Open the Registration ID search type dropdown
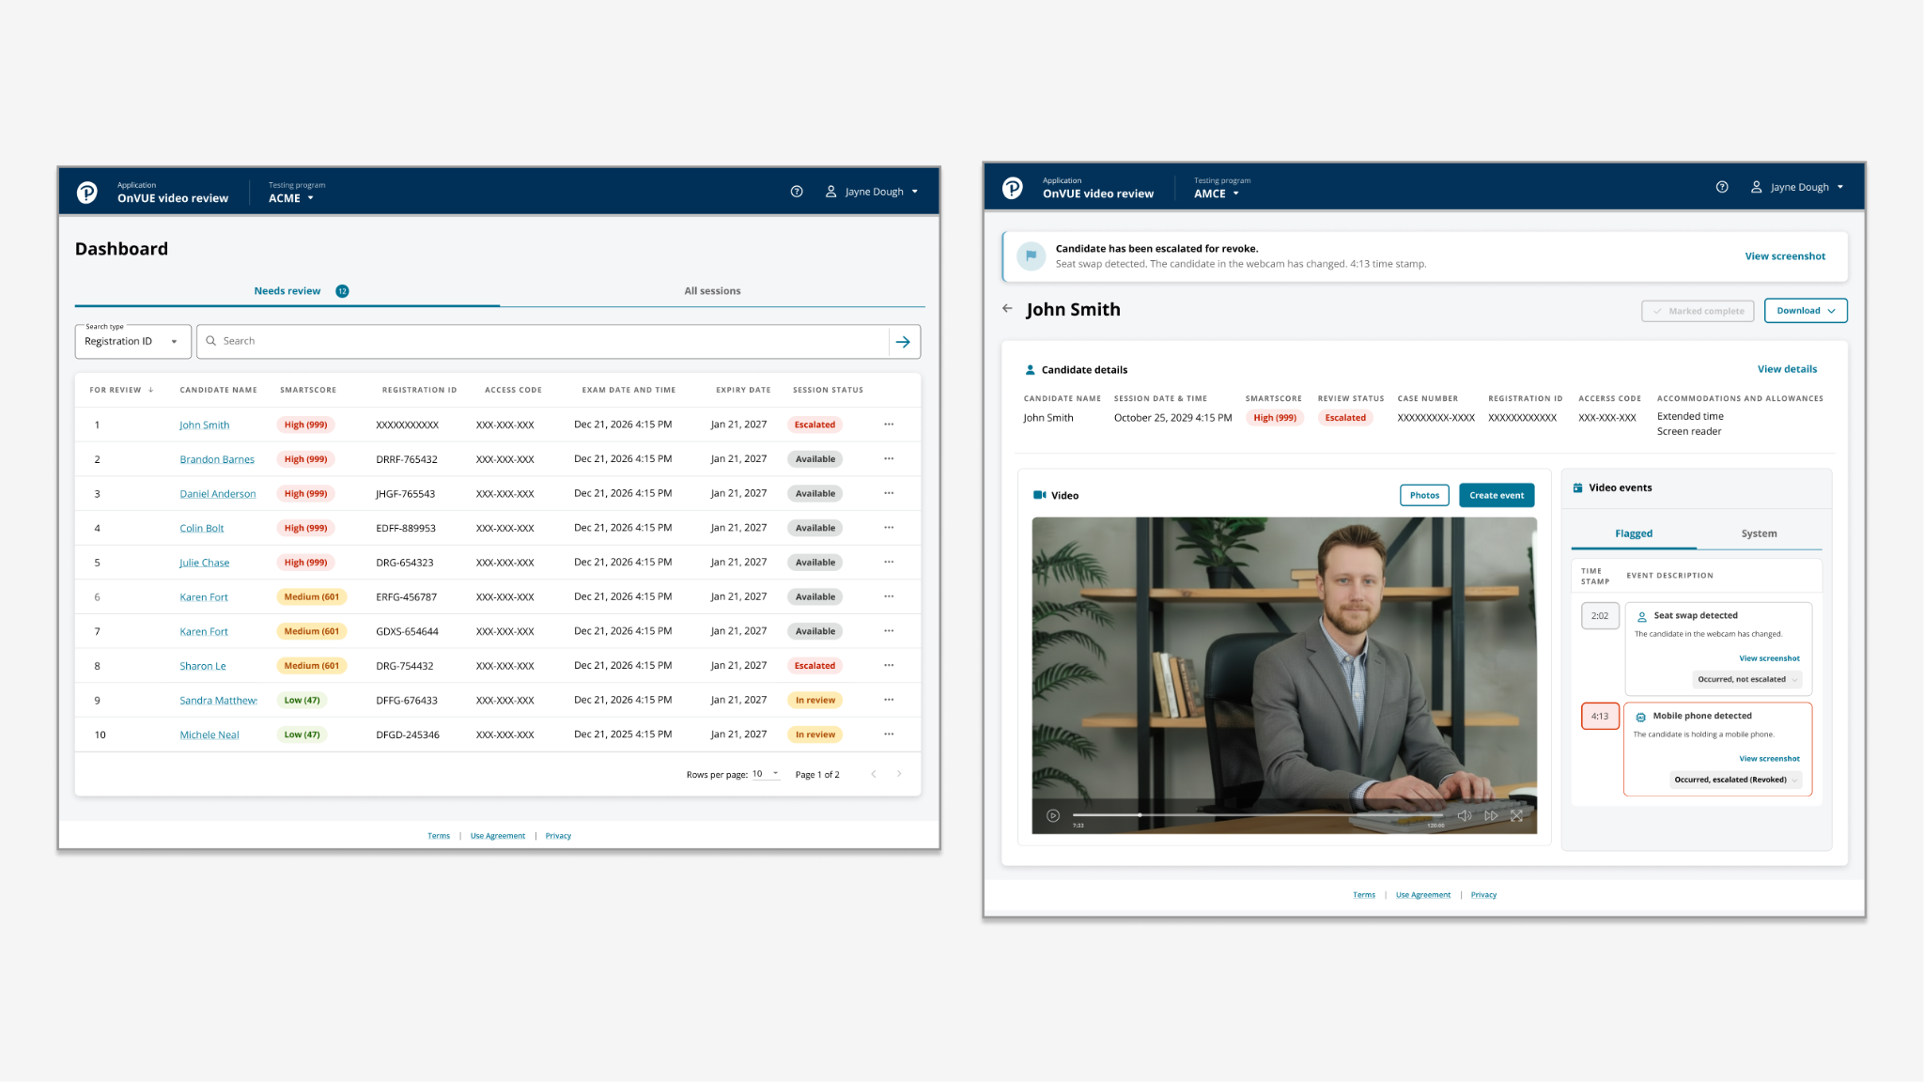The image size is (1924, 1082). [132, 342]
